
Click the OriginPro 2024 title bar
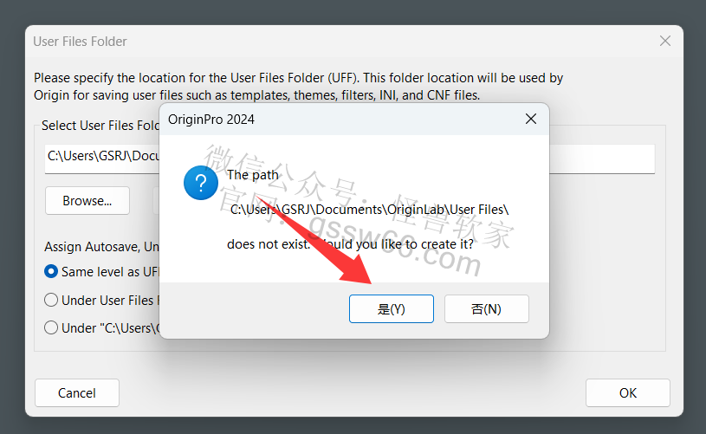click(342, 120)
